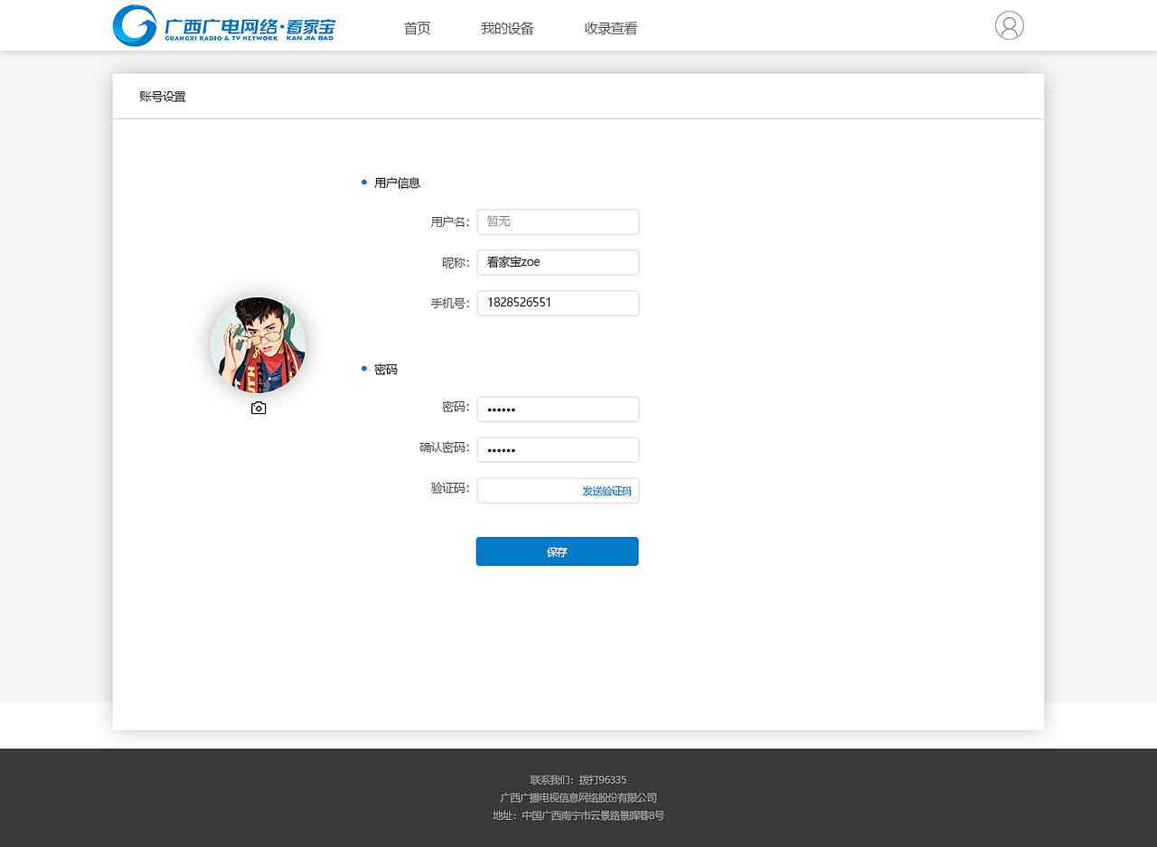Click the camera icon below the avatar
Image resolution: width=1157 pixels, height=847 pixels.
tap(258, 408)
